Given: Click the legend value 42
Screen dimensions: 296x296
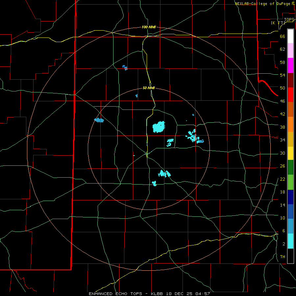Looking at the screenshot, I should [283, 114].
